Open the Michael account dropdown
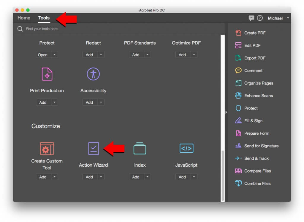The image size is (304, 222). [278, 18]
